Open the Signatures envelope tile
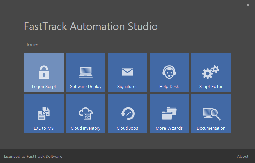The height and width of the screenshot is (163, 255). click(127, 72)
